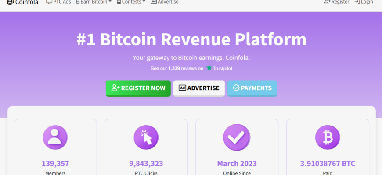
Task: Click the Login link in top bar
Action: [x=364, y=2]
